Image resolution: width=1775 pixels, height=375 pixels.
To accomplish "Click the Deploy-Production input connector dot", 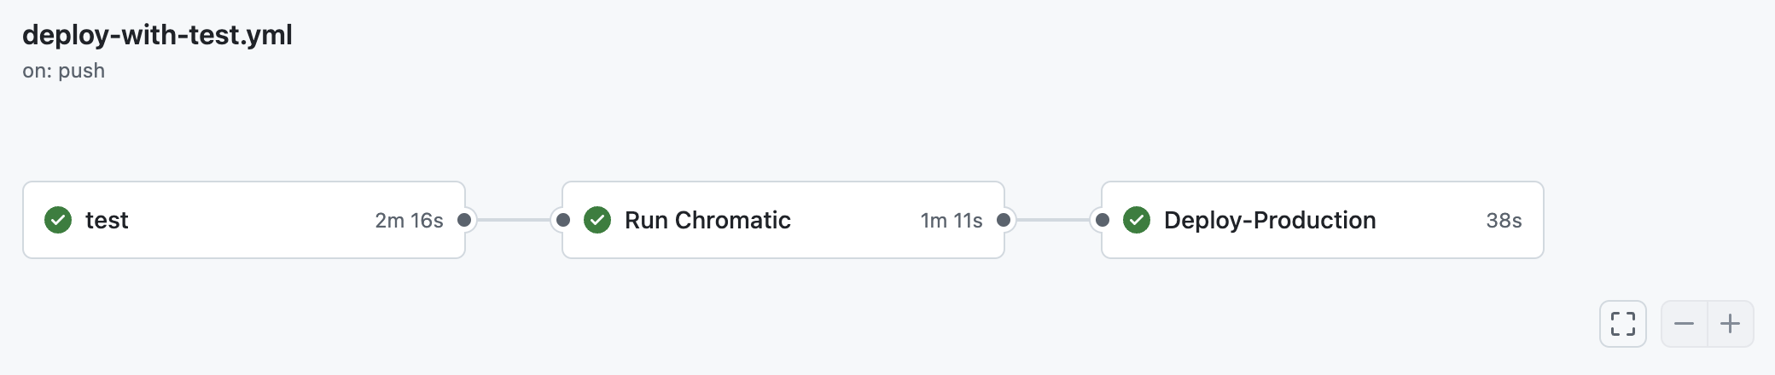I will 1103,220.
